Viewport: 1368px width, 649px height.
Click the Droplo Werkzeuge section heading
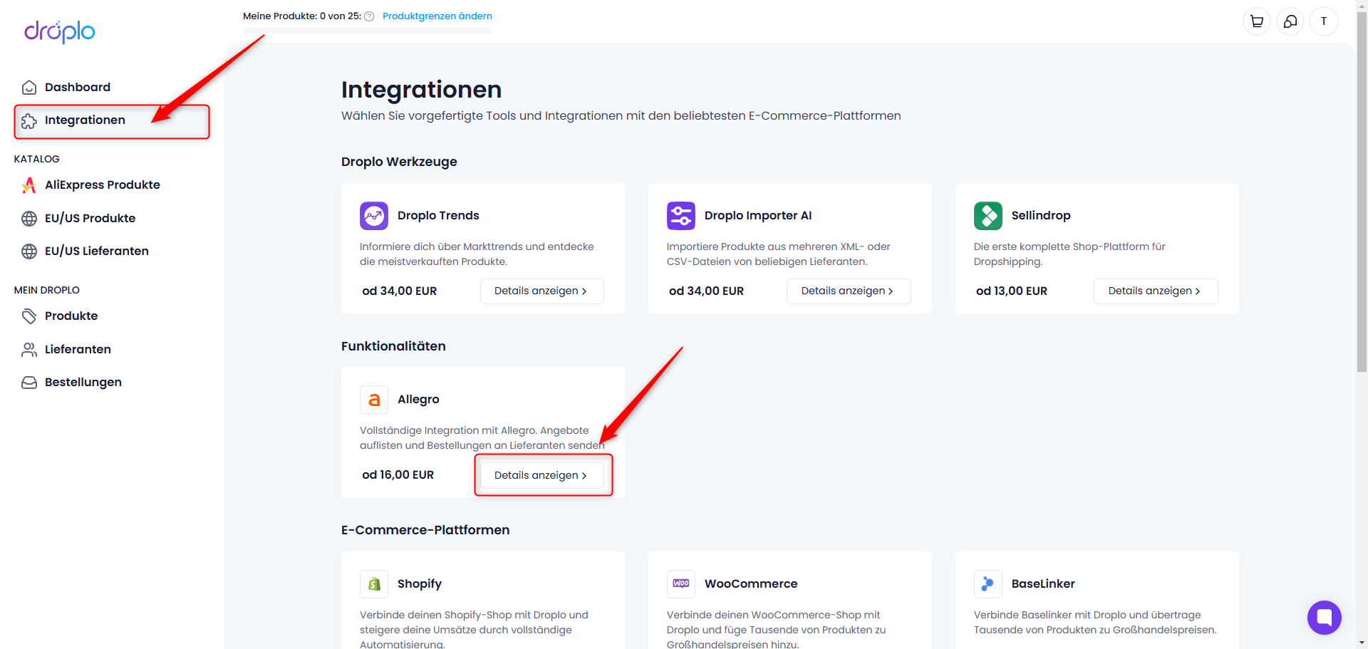(x=399, y=162)
